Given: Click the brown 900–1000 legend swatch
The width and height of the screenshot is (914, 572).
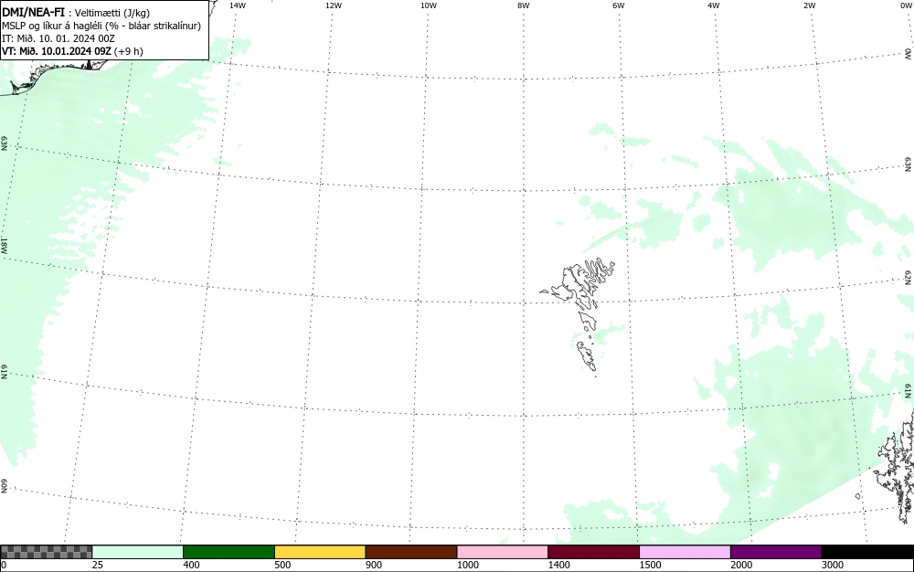Looking at the screenshot, I should (x=411, y=552).
